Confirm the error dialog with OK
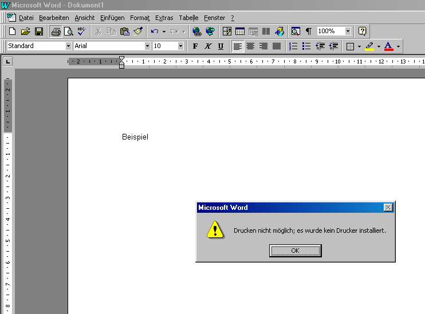425x314 pixels. pyautogui.click(x=295, y=251)
